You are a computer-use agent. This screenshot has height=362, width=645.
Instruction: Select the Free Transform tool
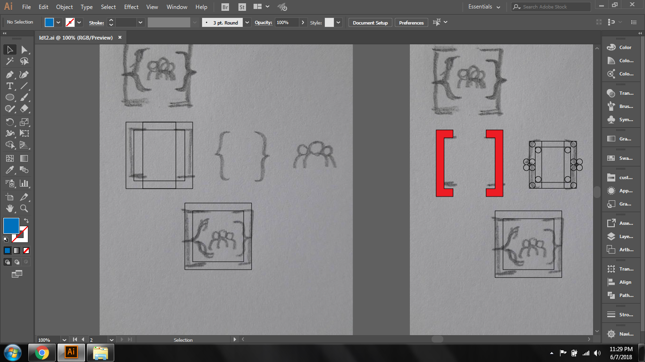click(24, 133)
